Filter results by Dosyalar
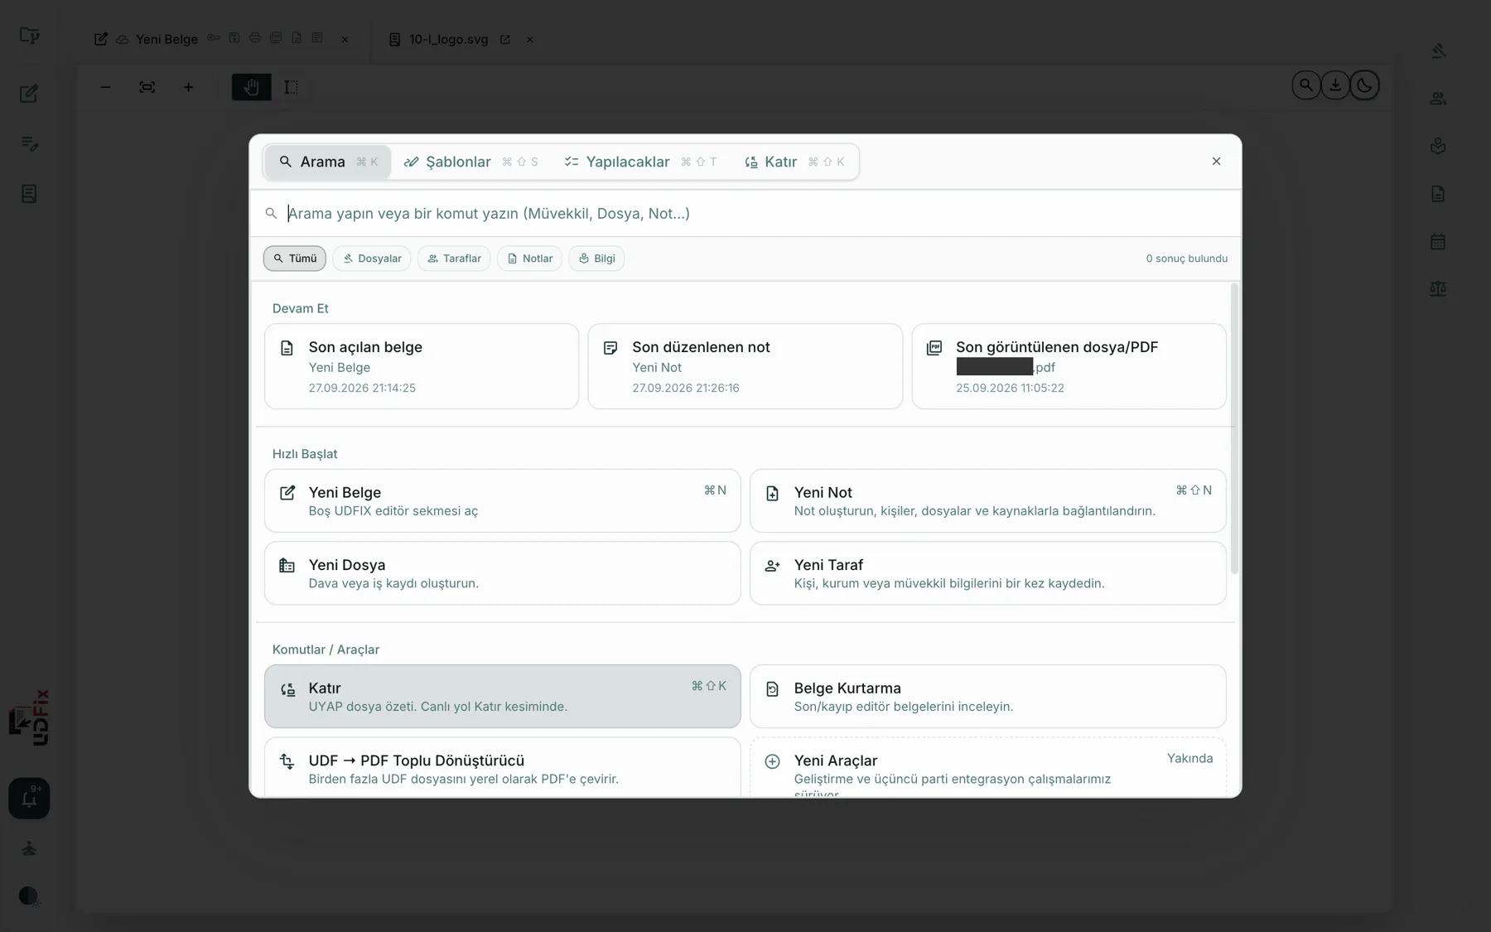The height and width of the screenshot is (932, 1491). click(x=372, y=258)
